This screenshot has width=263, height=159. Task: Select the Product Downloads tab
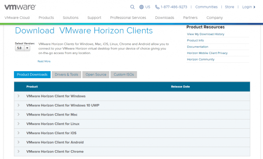tap(32, 75)
